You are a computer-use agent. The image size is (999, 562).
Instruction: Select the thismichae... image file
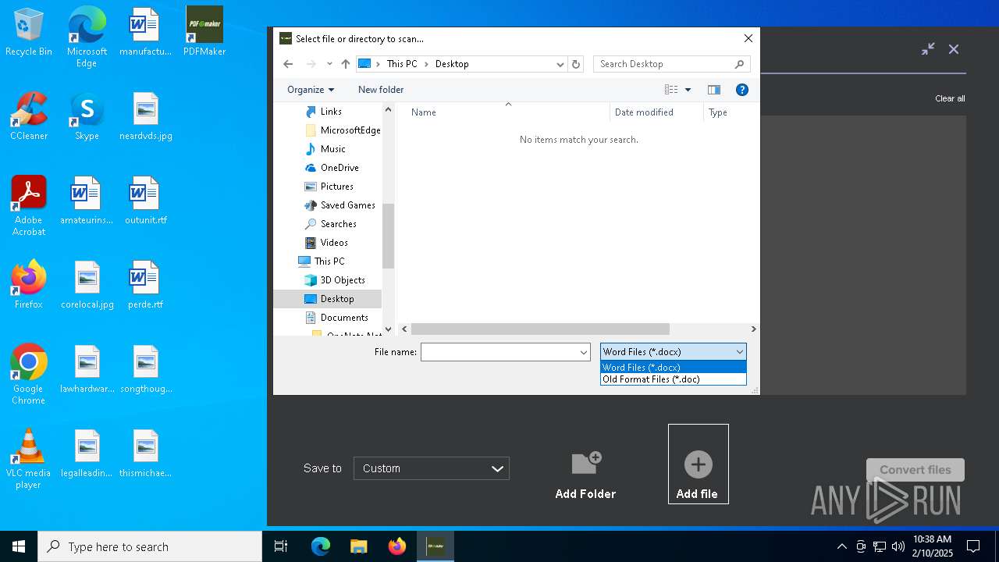(x=145, y=454)
